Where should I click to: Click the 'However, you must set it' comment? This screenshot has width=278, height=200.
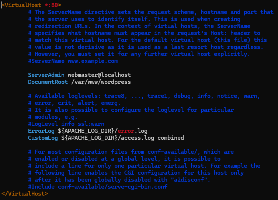coord(139,54)
